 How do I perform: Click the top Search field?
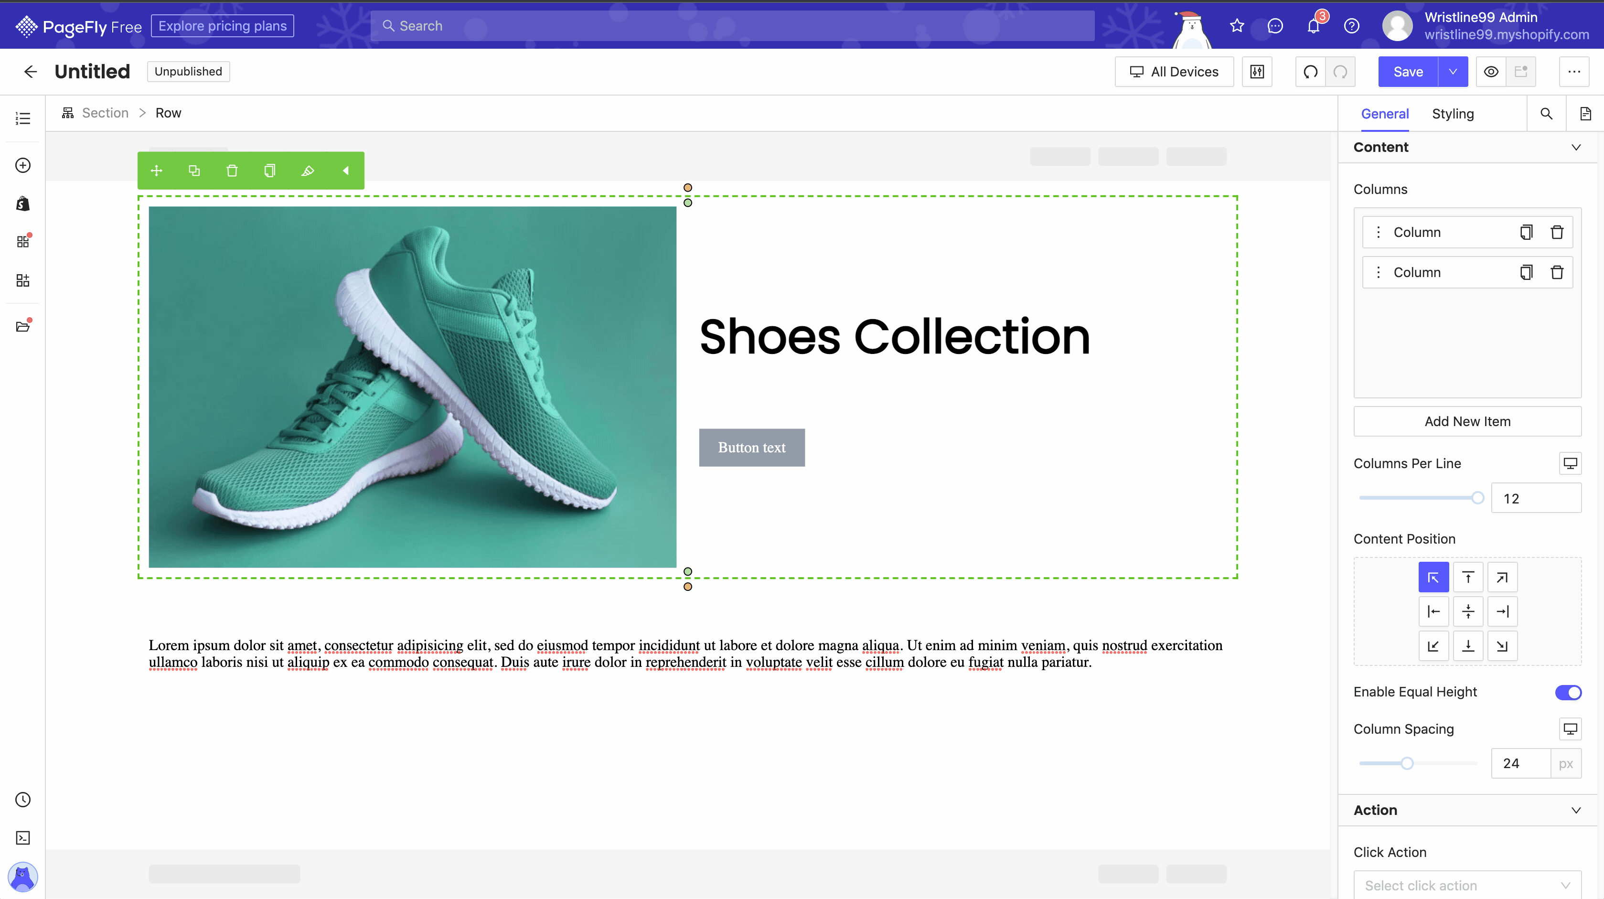pyautogui.click(x=732, y=26)
